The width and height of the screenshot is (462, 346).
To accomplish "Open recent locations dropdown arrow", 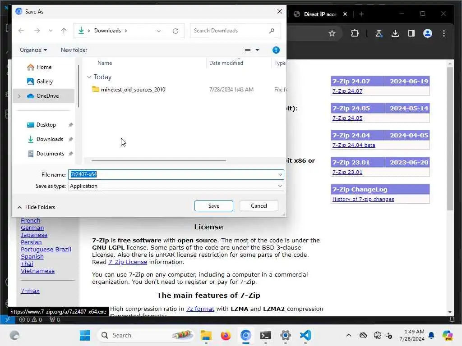I will pyautogui.click(x=51, y=31).
